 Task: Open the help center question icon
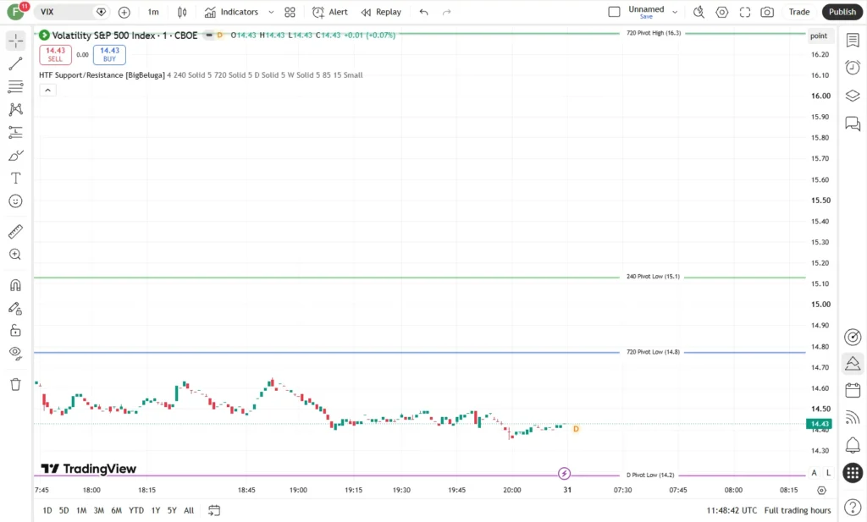[x=853, y=507]
